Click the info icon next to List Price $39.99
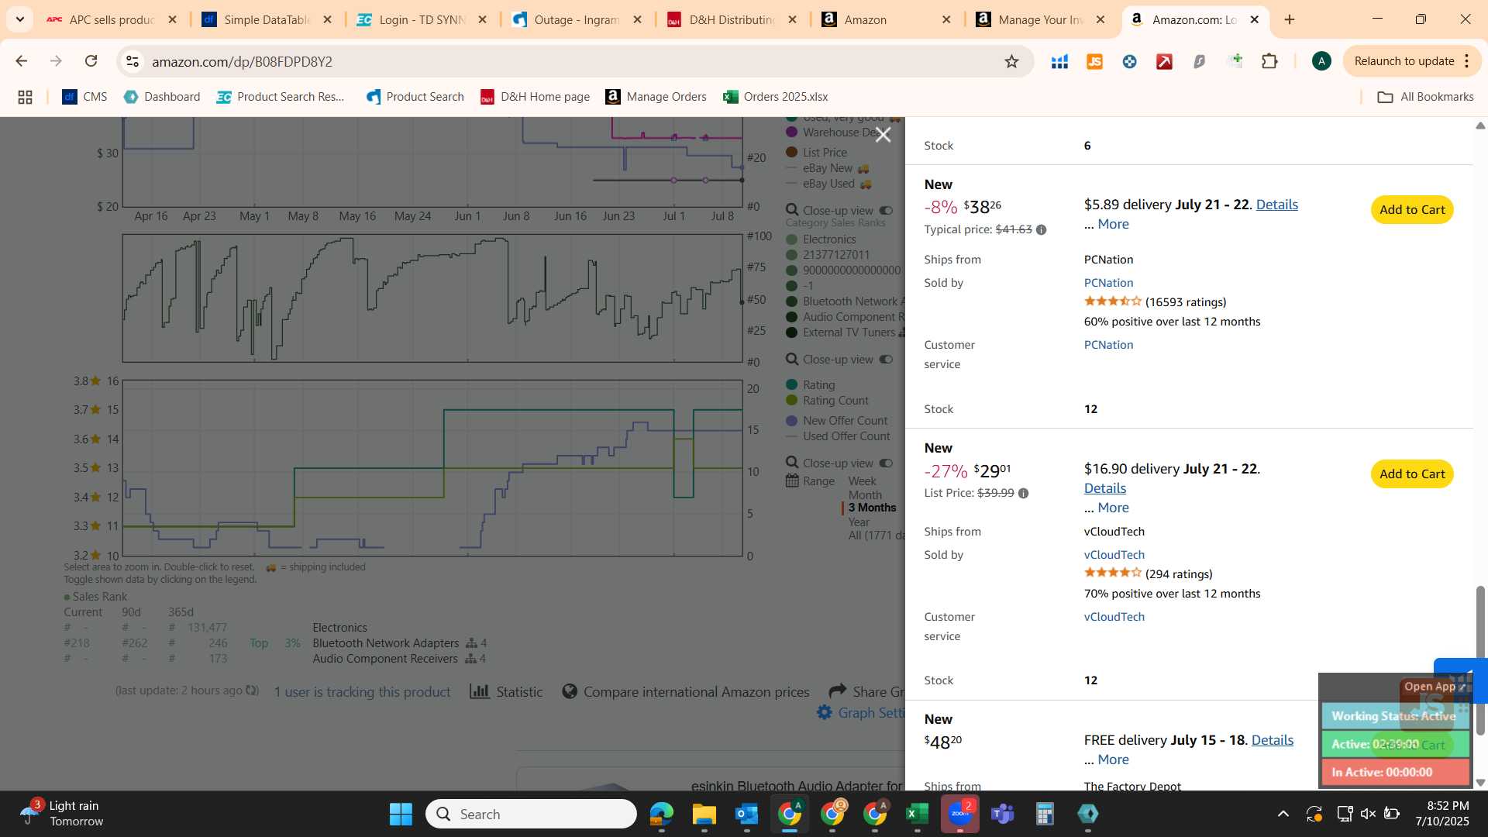 pos(1023,493)
